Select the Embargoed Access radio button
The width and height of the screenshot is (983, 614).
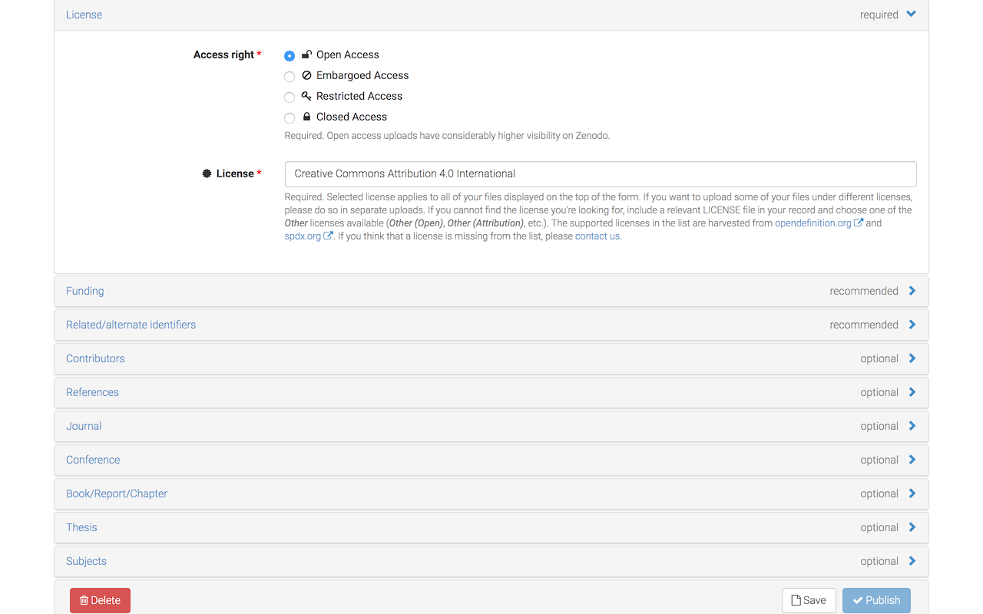point(290,76)
